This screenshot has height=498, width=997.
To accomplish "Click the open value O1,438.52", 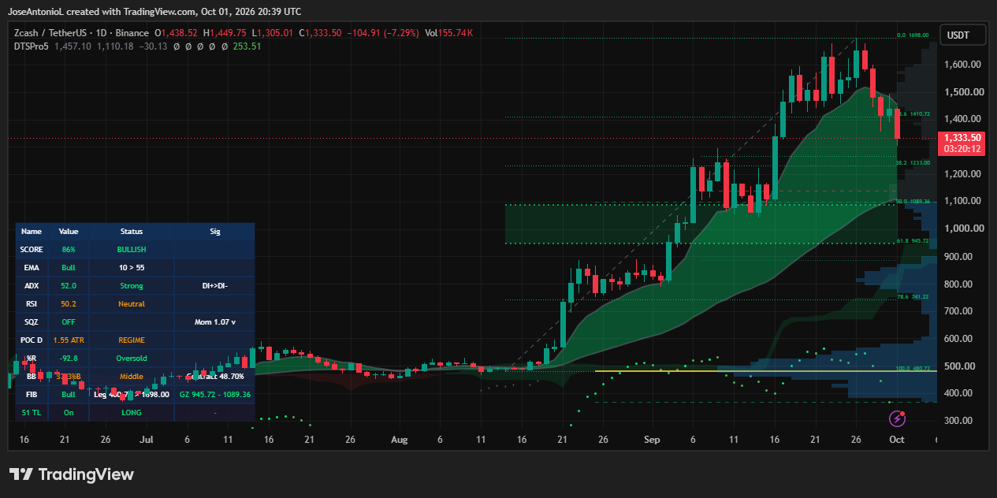I will tap(177, 33).
